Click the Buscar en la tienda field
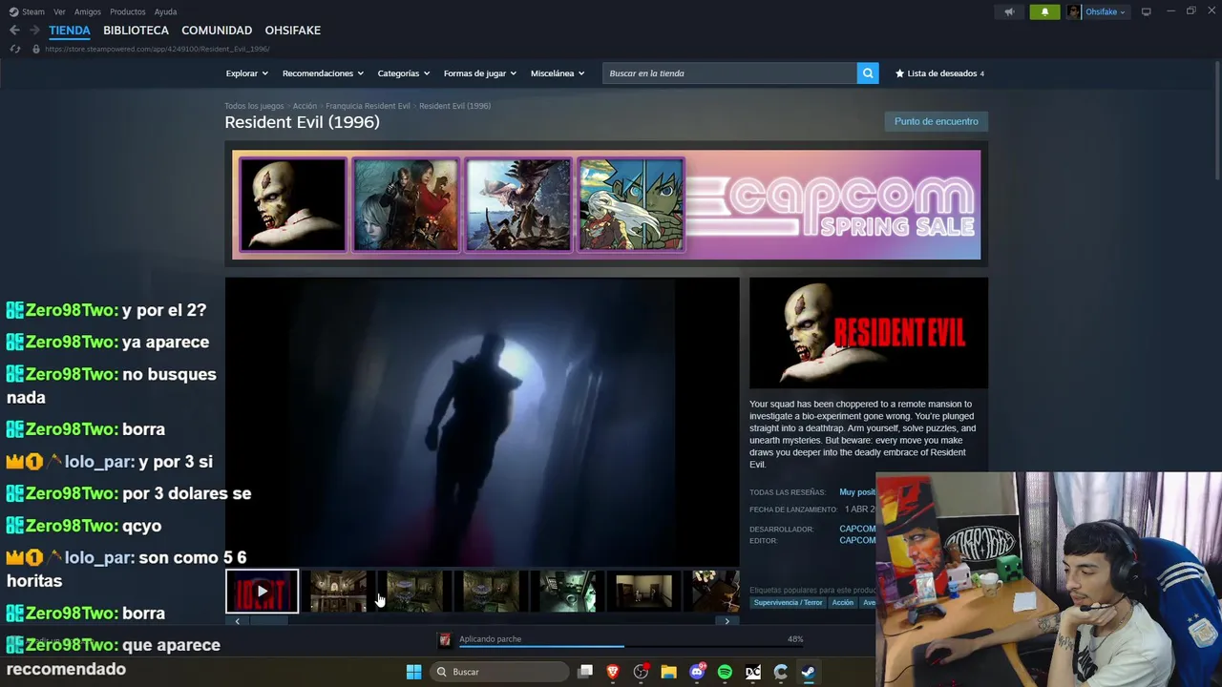Image resolution: width=1222 pixels, height=687 pixels. click(729, 73)
